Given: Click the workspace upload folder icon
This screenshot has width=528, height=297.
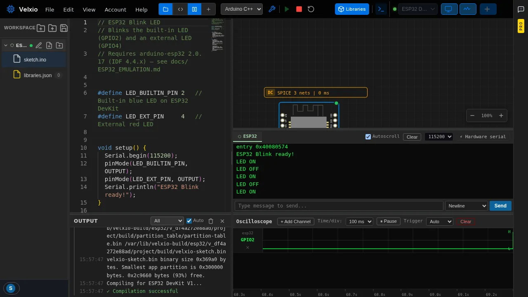Looking at the screenshot, I should [52, 28].
